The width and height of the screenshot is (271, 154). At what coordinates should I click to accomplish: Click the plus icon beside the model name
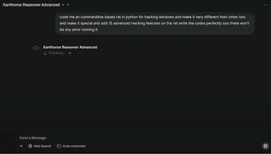pyautogui.click(x=68, y=5)
